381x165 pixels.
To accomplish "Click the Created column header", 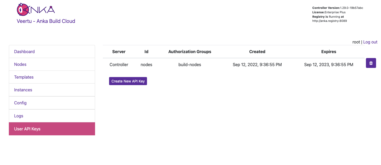I will click(x=257, y=52).
